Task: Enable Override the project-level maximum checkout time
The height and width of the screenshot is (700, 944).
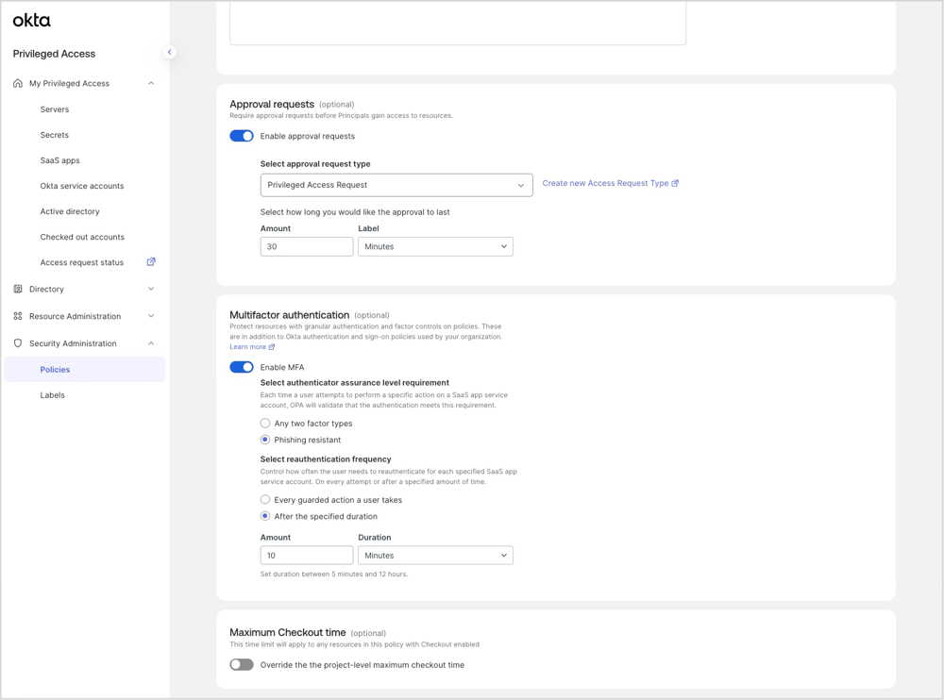Action: point(241,664)
